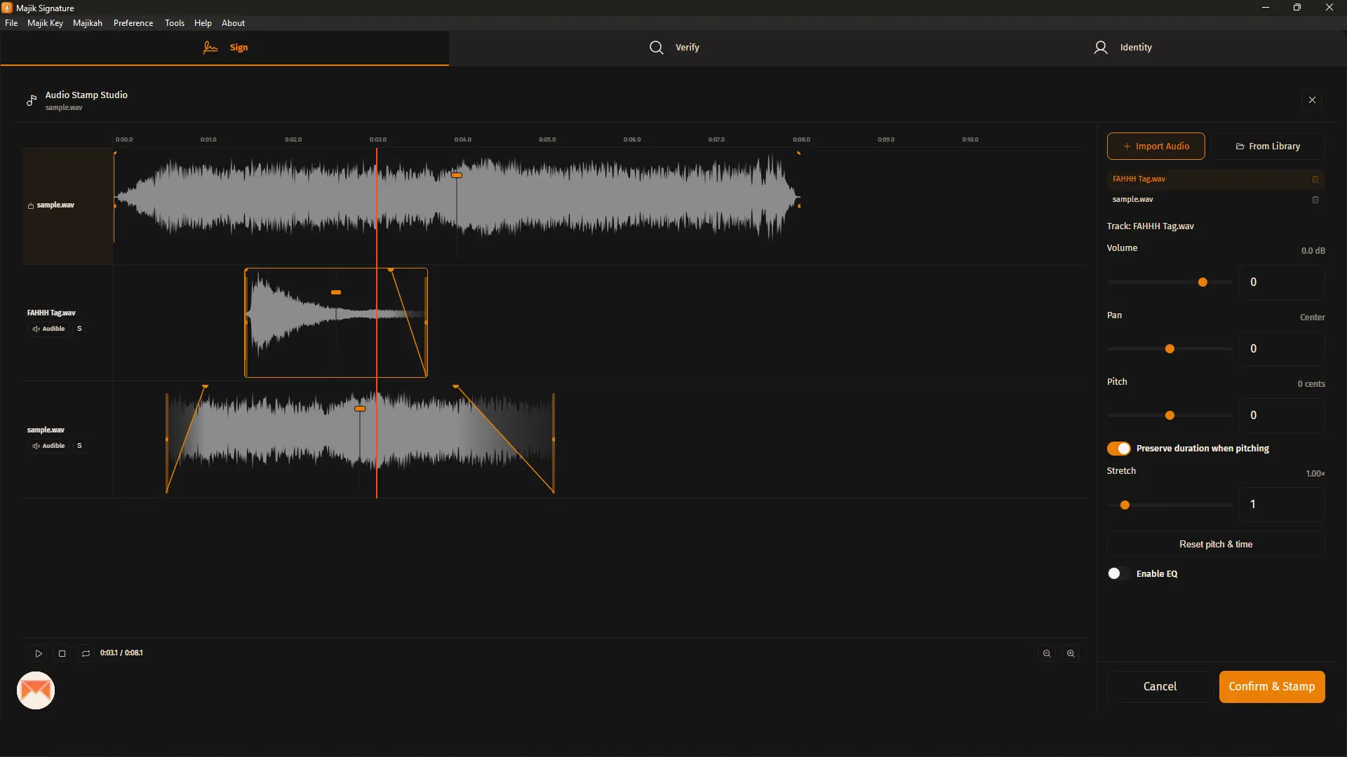The height and width of the screenshot is (757, 1347).
Task: Click the lock icon on sample.wav main track
Action: tap(31, 206)
